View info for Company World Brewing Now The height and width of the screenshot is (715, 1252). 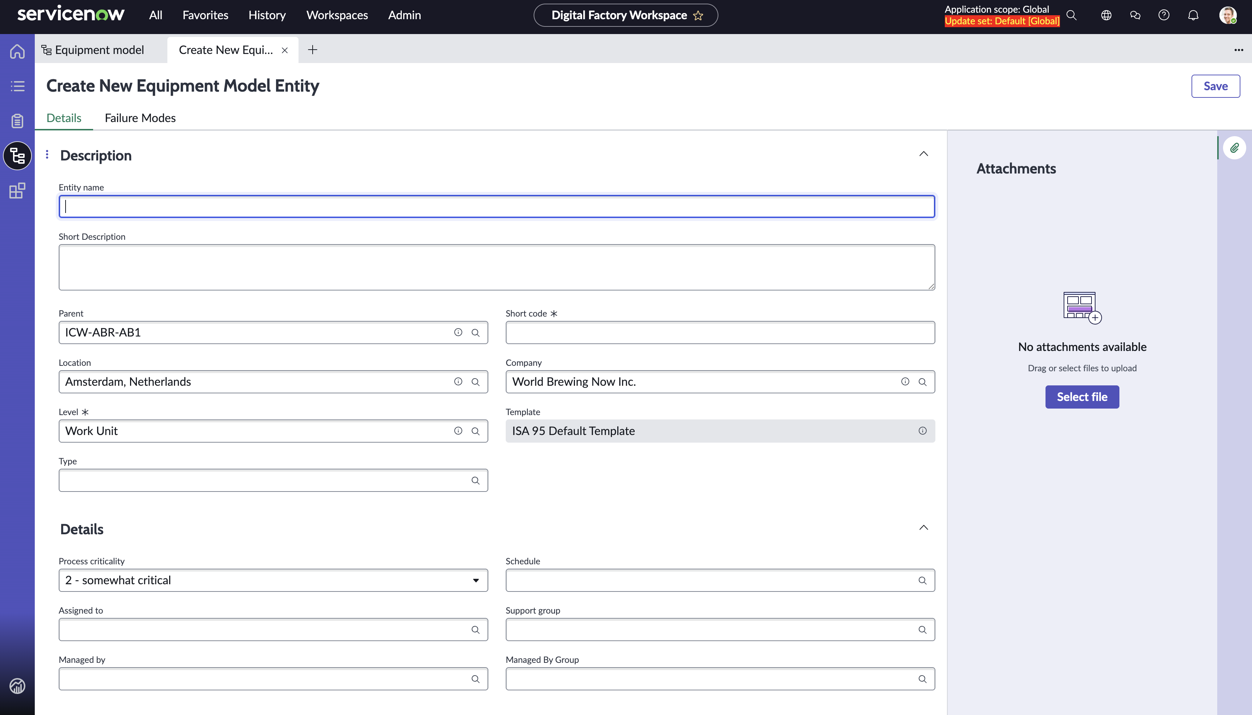pos(905,381)
